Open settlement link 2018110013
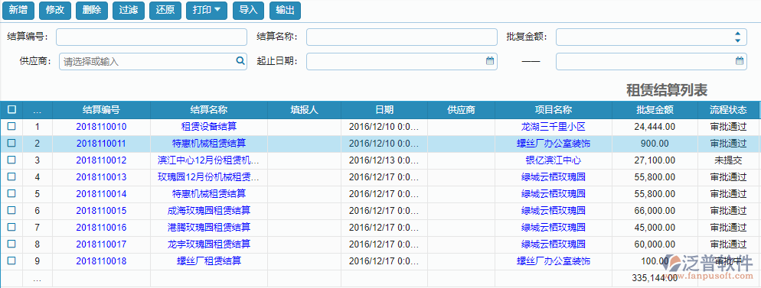Image resolution: width=761 pixels, height=288 pixels. click(101, 177)
